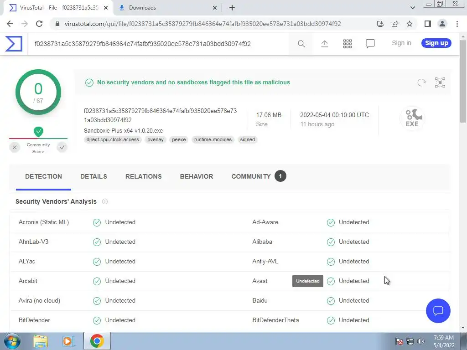Click the Sign up button
Screen dimensions: 467x350
pos(436,43)
